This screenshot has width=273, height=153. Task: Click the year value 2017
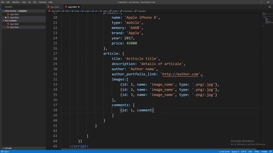128,38
